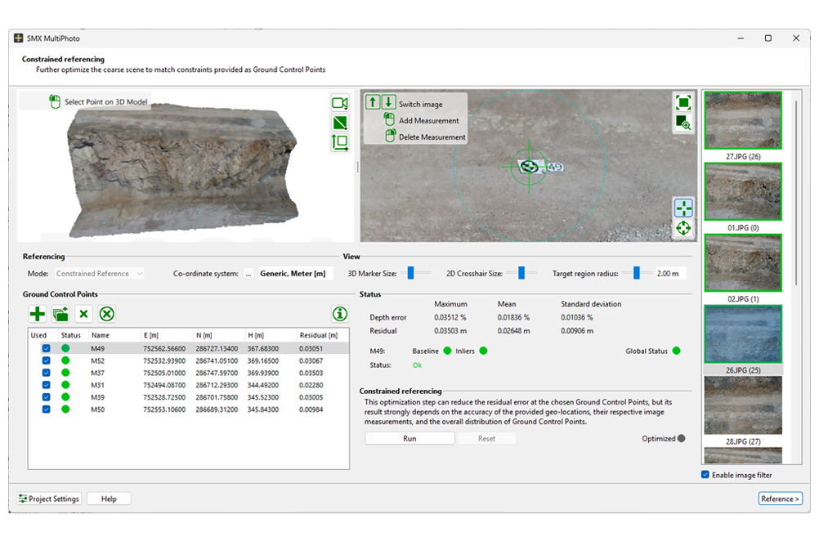
Task: Delete the selected ground control point
Action: coord(83,314)
